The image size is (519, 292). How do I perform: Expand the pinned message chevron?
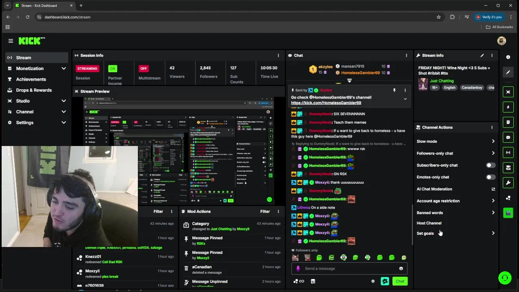pos(405,99)
